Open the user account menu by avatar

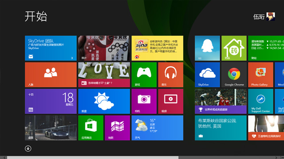click(x=271, y=17)
